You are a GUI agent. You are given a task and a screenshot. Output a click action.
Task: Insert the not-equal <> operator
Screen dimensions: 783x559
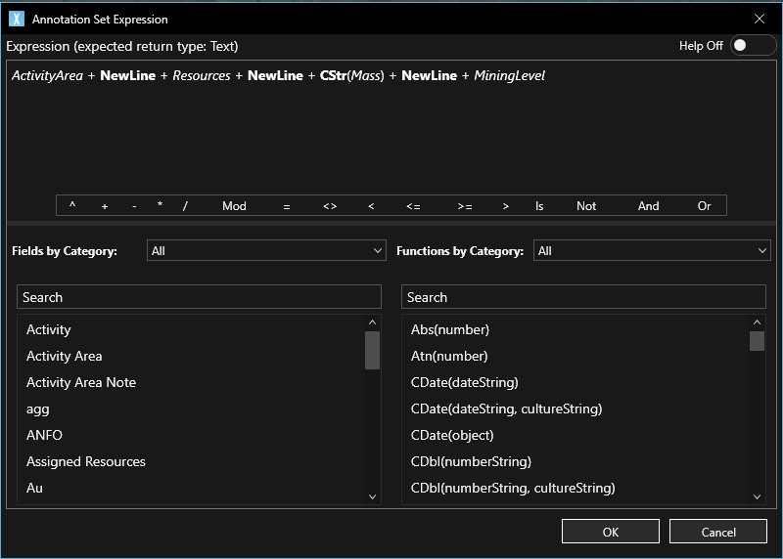(330, 206)
